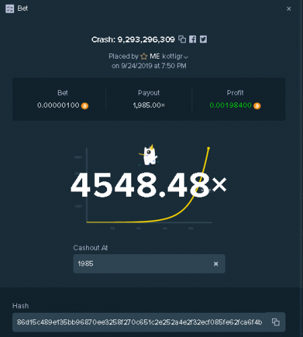Click the date 9/24/2019 at 7:50 PM

point(154,66)
